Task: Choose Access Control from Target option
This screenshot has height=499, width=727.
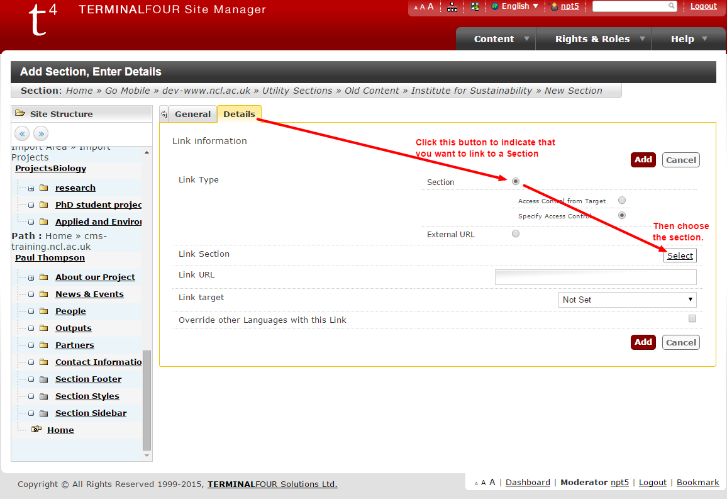Action: pos(622,201)
